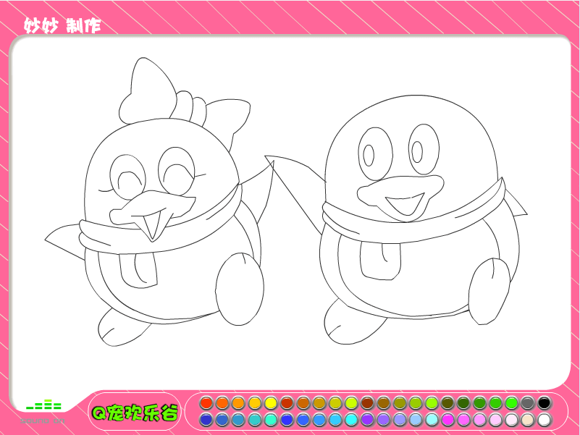Screen dimensions: 580x435
Task: Choose the lightest pink swatch beside beige
Action: pyautogui.click(x=511, y=420)
